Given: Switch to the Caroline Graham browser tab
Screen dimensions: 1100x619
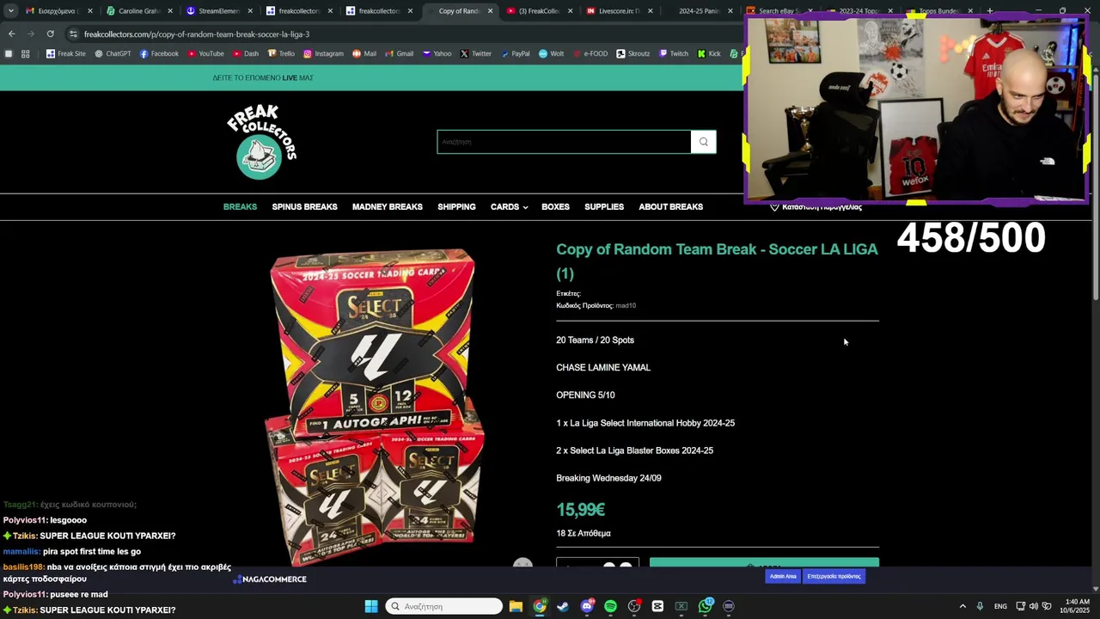Looking at the screenshot, I should point(138,11).
